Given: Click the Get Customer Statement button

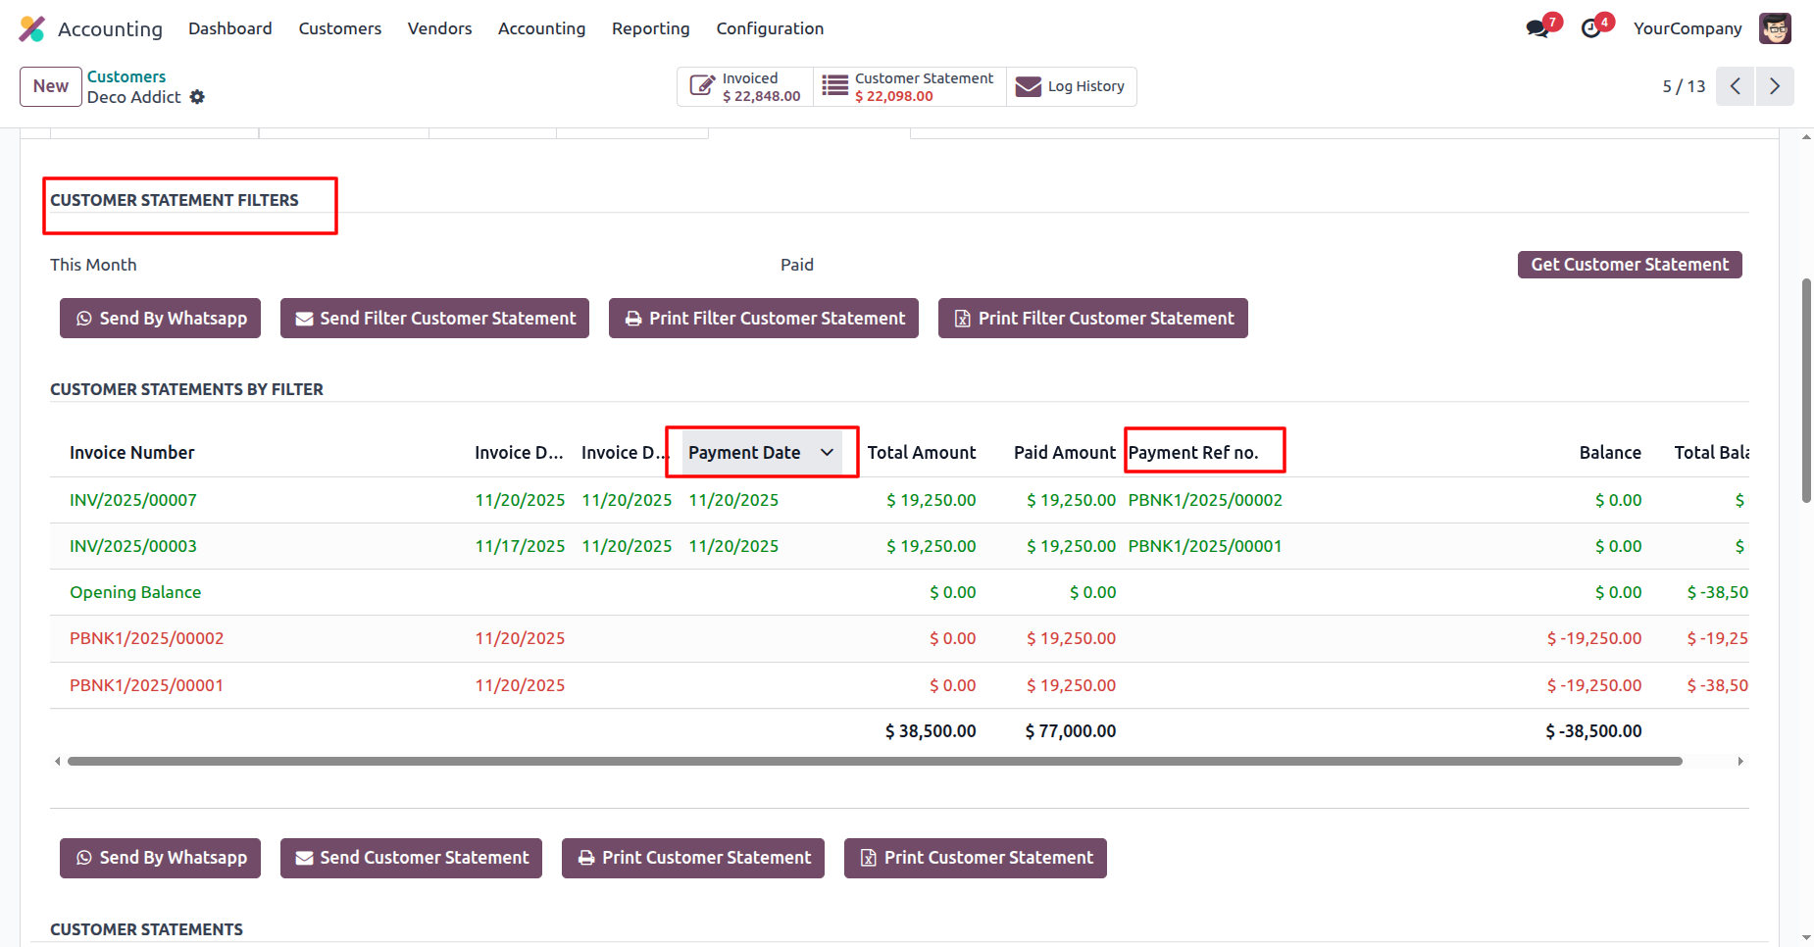Looking at the screenshot, I should click(x=1629, y=265).
